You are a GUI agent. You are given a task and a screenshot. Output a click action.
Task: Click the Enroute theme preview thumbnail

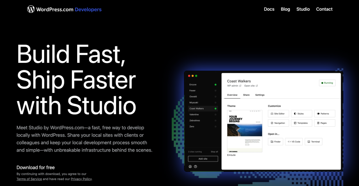click(x=245, y=131)
